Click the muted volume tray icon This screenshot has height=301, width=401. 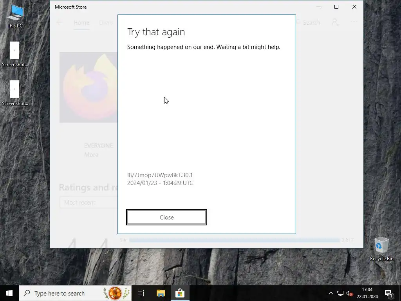tap(349, 293)
